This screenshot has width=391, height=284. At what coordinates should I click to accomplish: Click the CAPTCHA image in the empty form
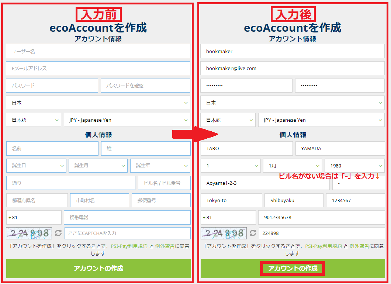29,233
